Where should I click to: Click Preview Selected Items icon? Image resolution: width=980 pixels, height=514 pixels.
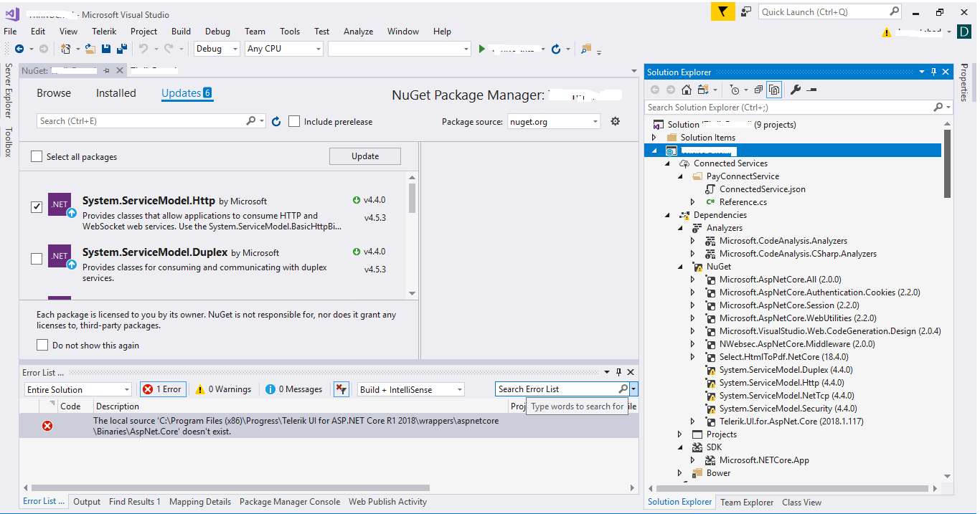click(x=811, y=90)
